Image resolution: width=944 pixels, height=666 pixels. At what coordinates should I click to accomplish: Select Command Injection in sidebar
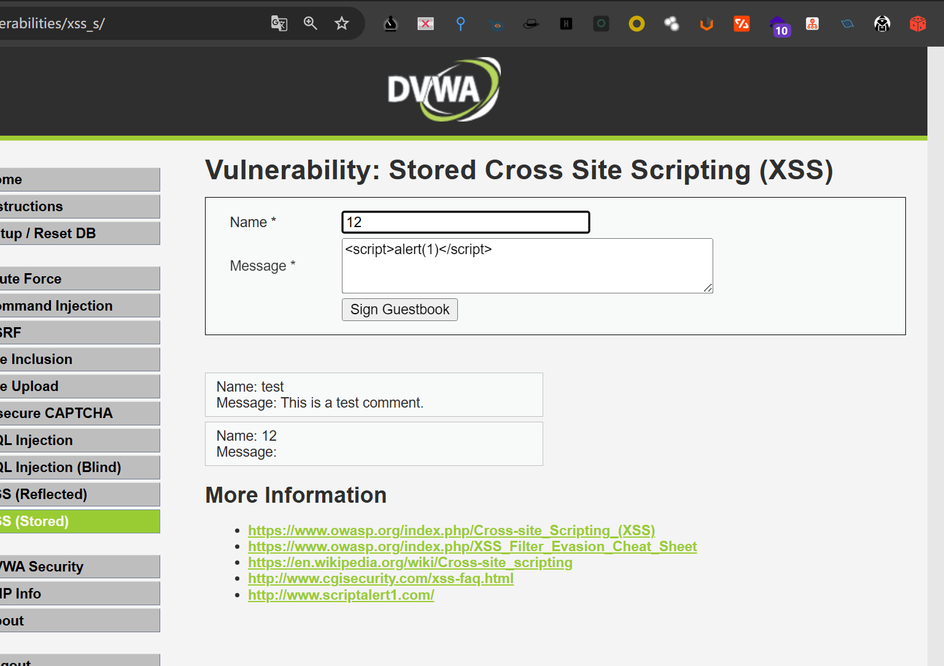80,306
